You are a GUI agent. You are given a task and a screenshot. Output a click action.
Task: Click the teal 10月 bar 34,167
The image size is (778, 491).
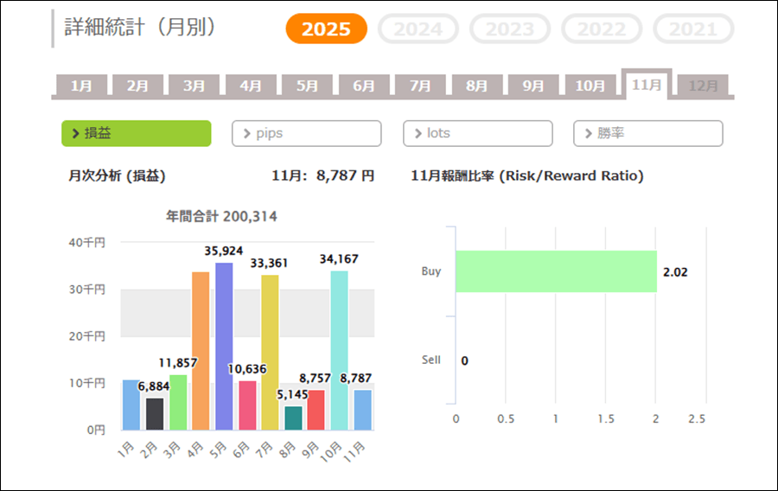339,350
